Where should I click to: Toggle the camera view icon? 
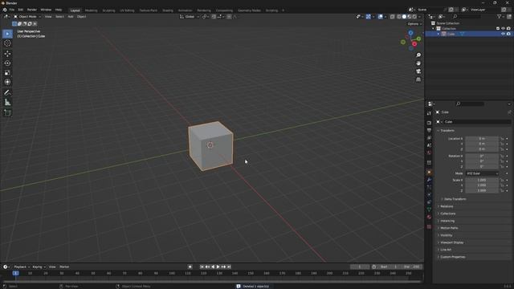coord(418,71)
